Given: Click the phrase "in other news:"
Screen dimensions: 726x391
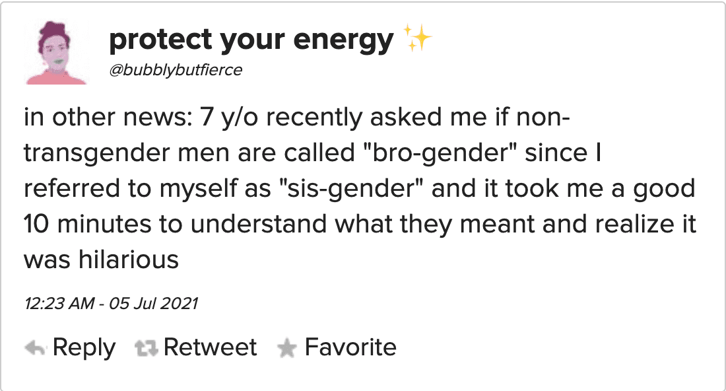Looking at the screenshot, I should [108, 117].
